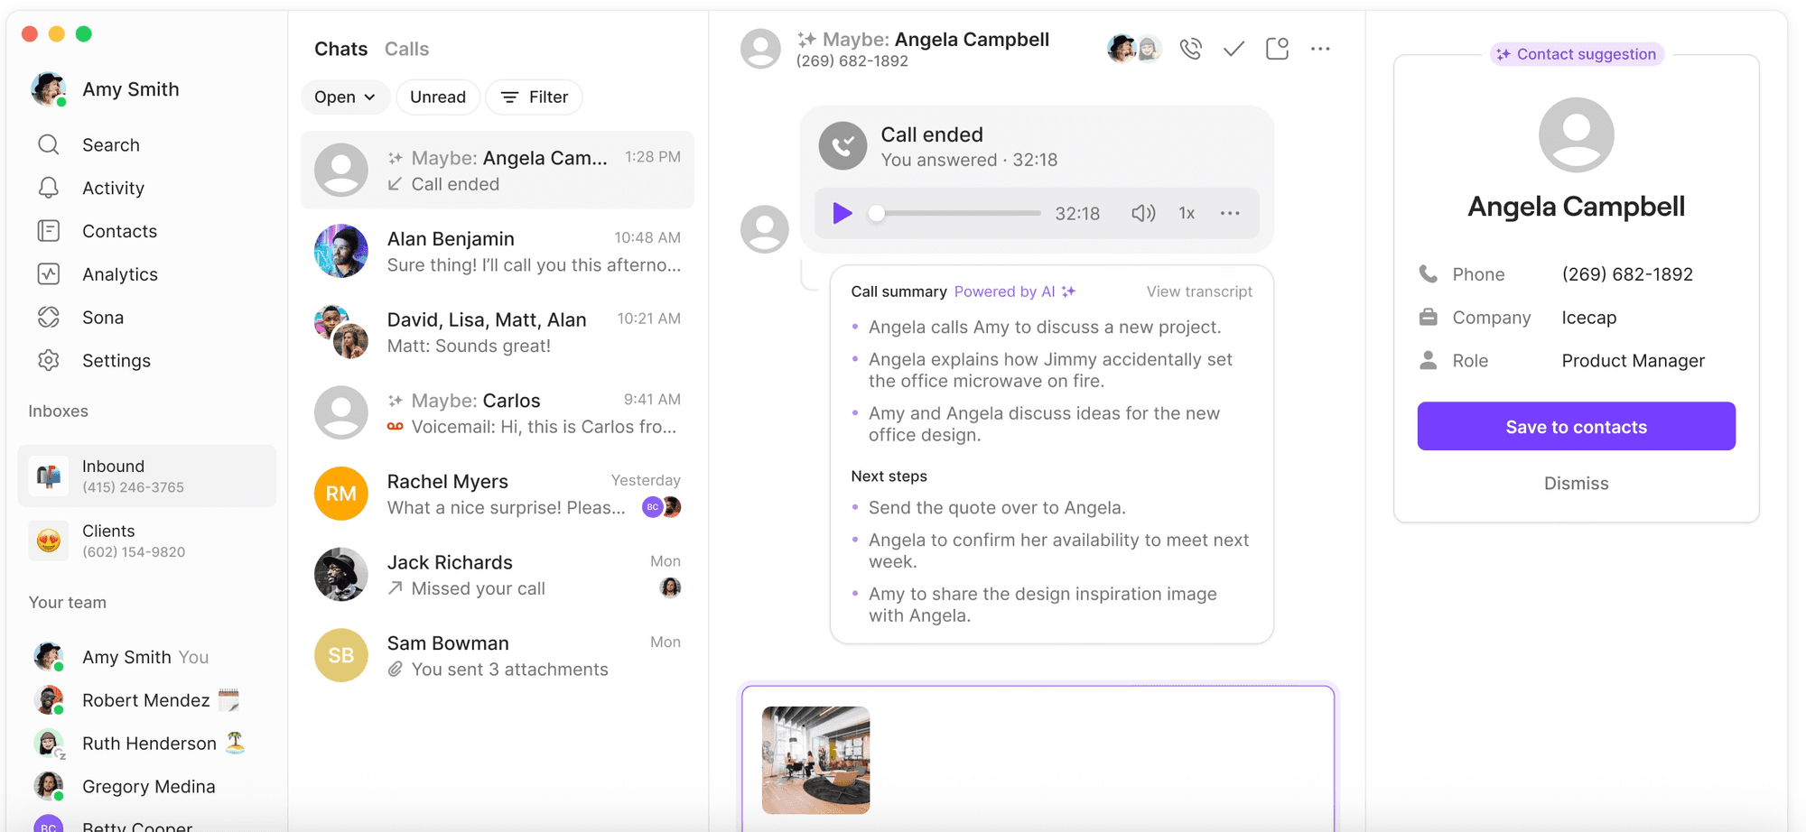Click Amy Smith's profile avatar in the sidebar header
This screenshot has height=832, width=1806.
49,89
